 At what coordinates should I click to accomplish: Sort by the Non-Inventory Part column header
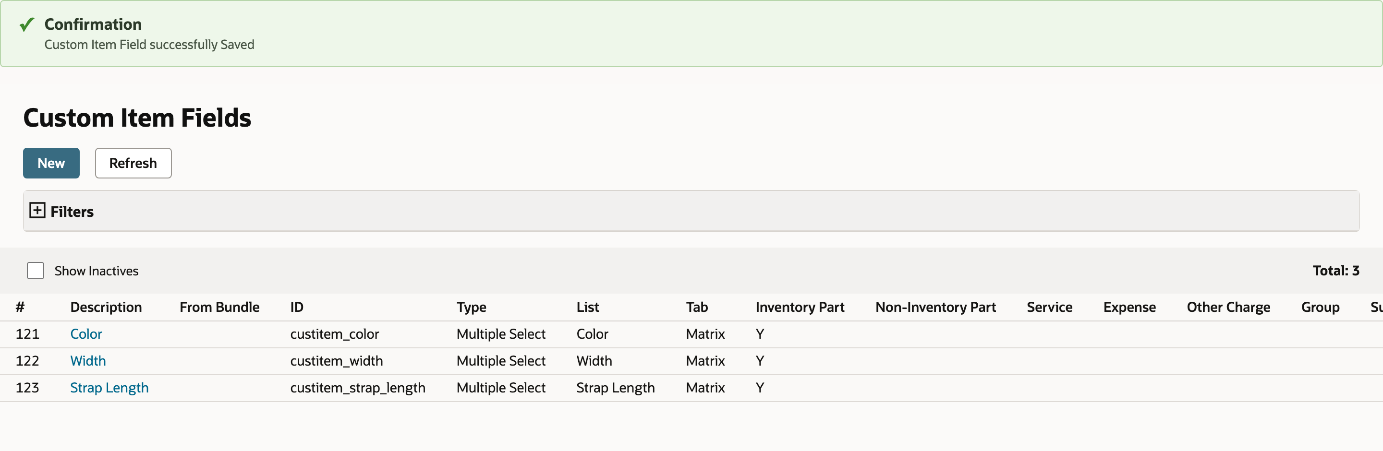(936, 307)
